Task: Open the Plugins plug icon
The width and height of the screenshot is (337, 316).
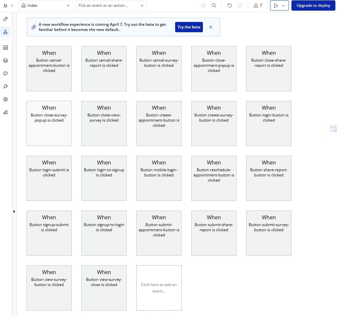Action: (5, 86)
